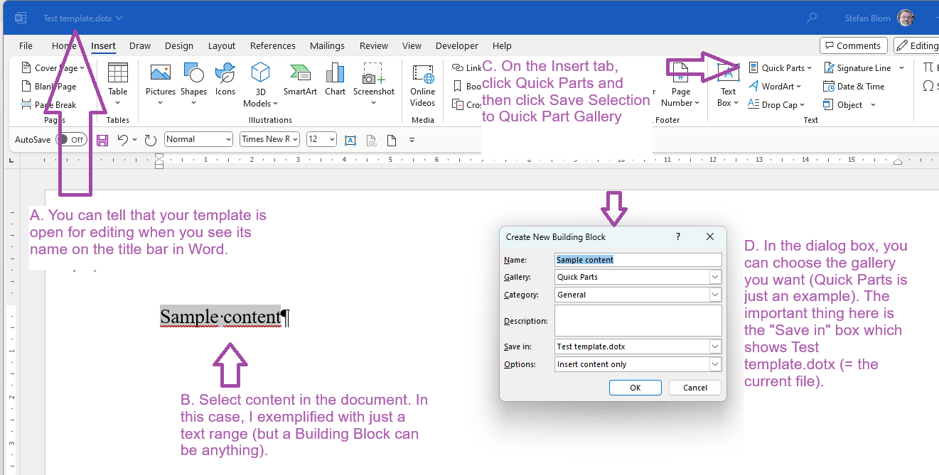Click the Object button in Text group

click(844, 105)
